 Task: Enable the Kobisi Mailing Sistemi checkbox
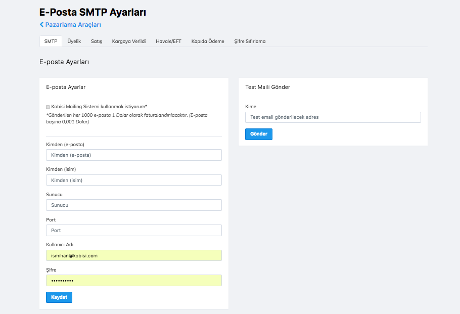coord(48,107)
